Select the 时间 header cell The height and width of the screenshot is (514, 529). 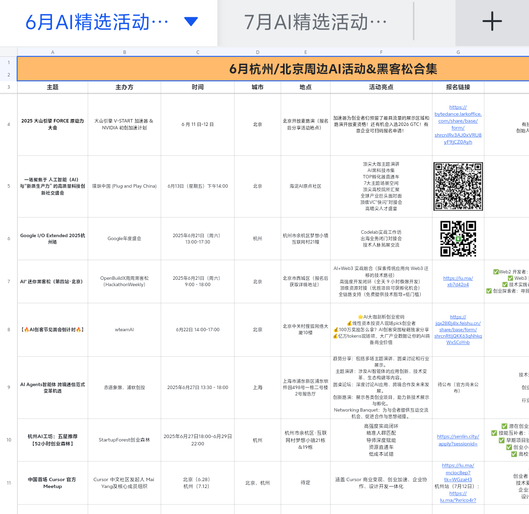tap(198, 87)
